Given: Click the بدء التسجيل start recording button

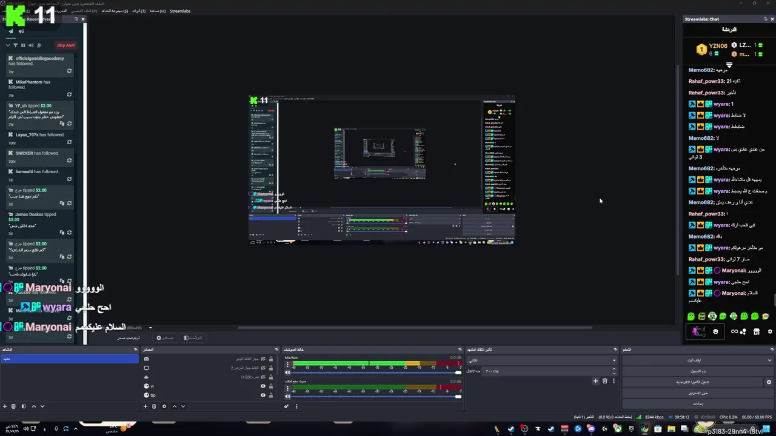Looking at the screenshot, I should [698, 371].
